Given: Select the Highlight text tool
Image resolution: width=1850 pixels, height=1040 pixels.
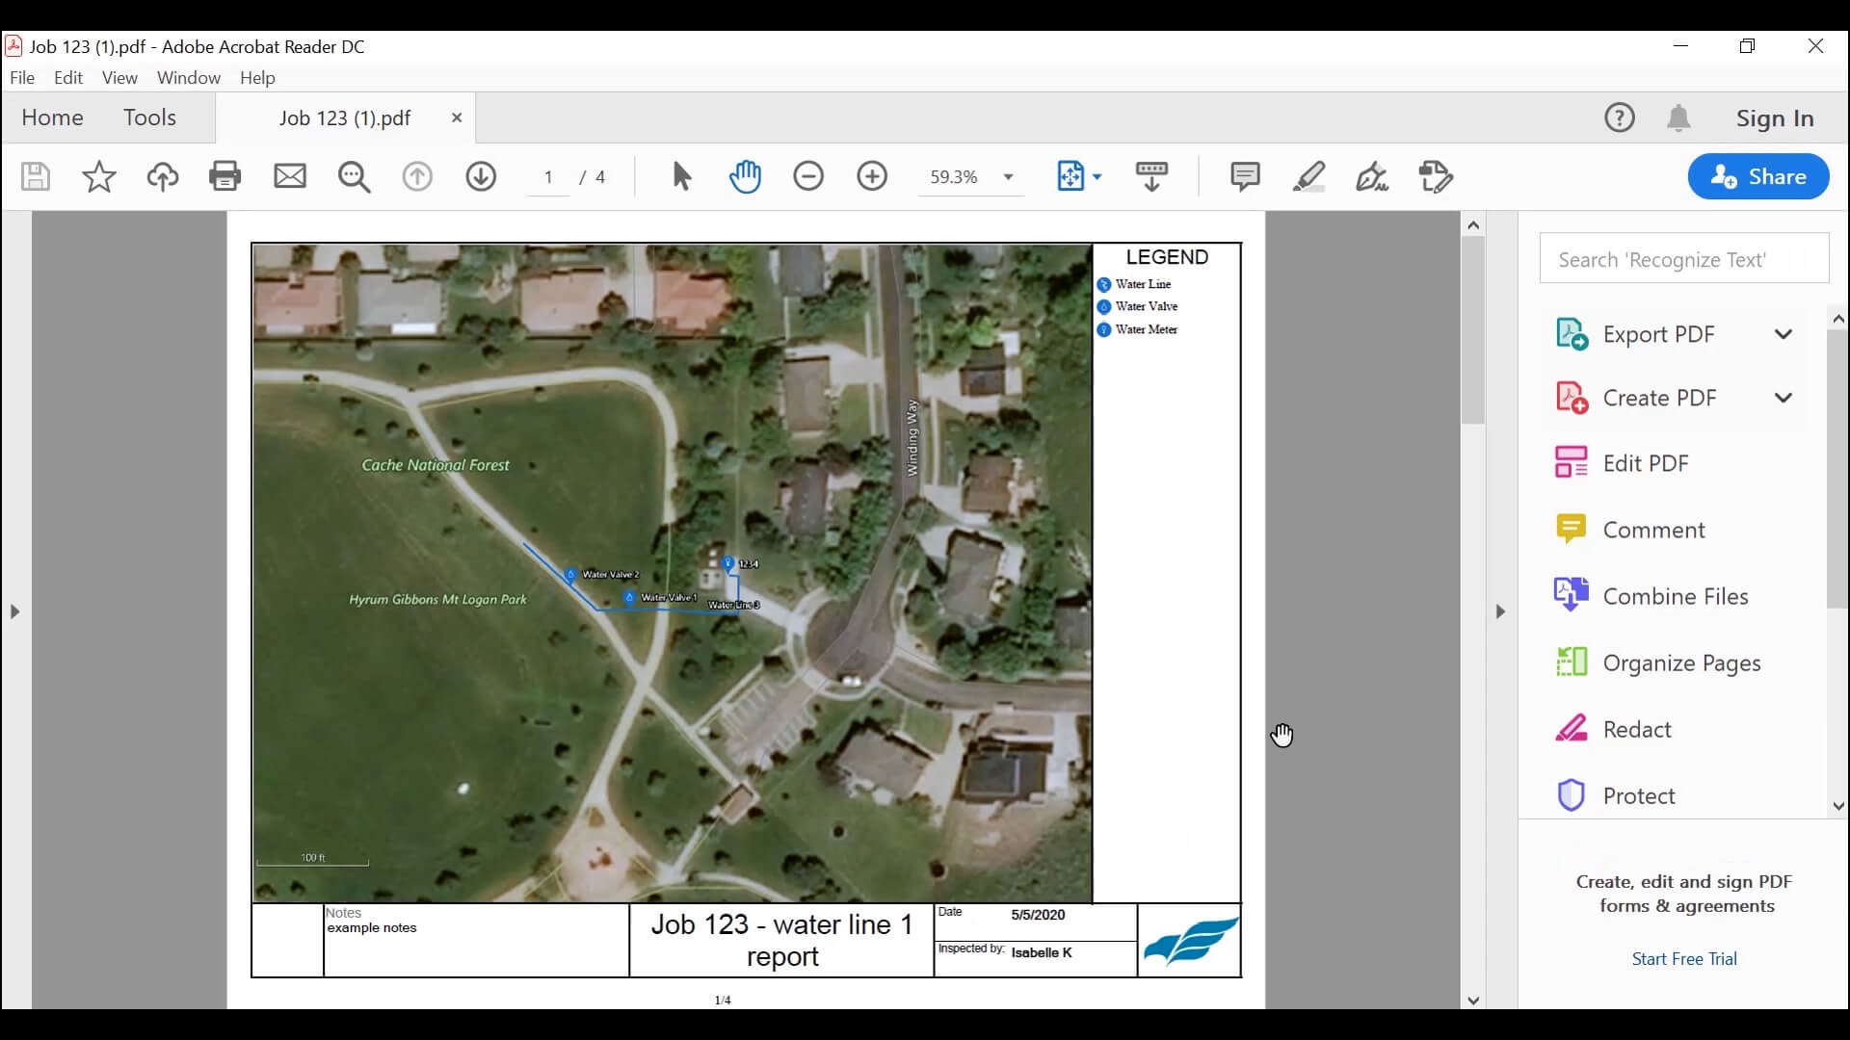Looking at the screenshot, I should (x=1309, y=177).
